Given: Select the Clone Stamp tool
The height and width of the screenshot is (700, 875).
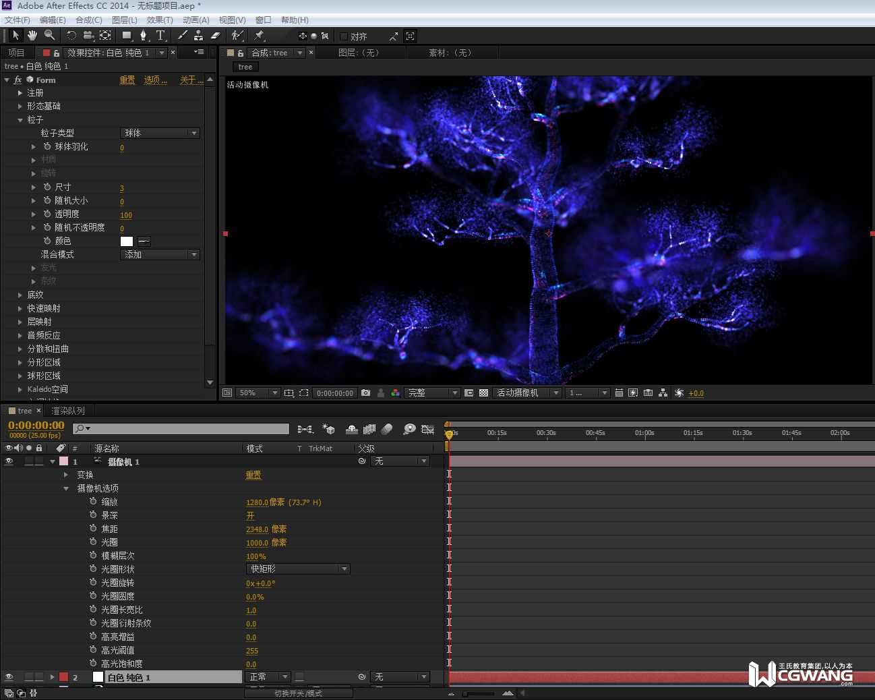Looking at the screenshot, I should (198, 36).
